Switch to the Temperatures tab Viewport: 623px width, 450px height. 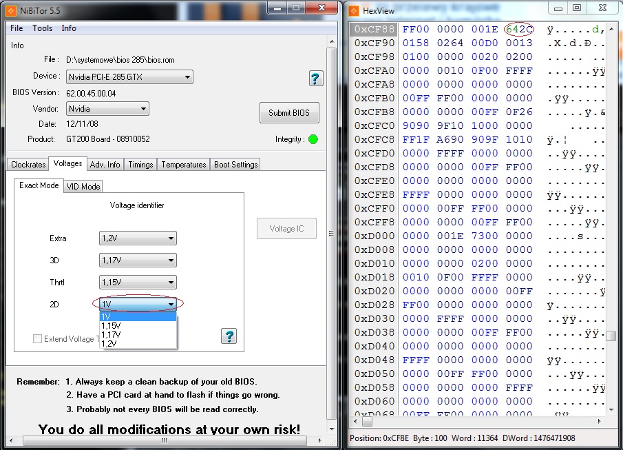coord(184,164)
